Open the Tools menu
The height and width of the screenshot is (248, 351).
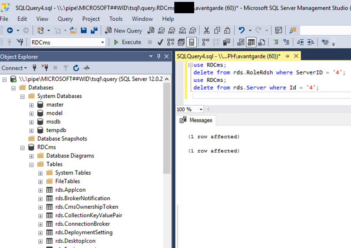click(x=116, y=19)
